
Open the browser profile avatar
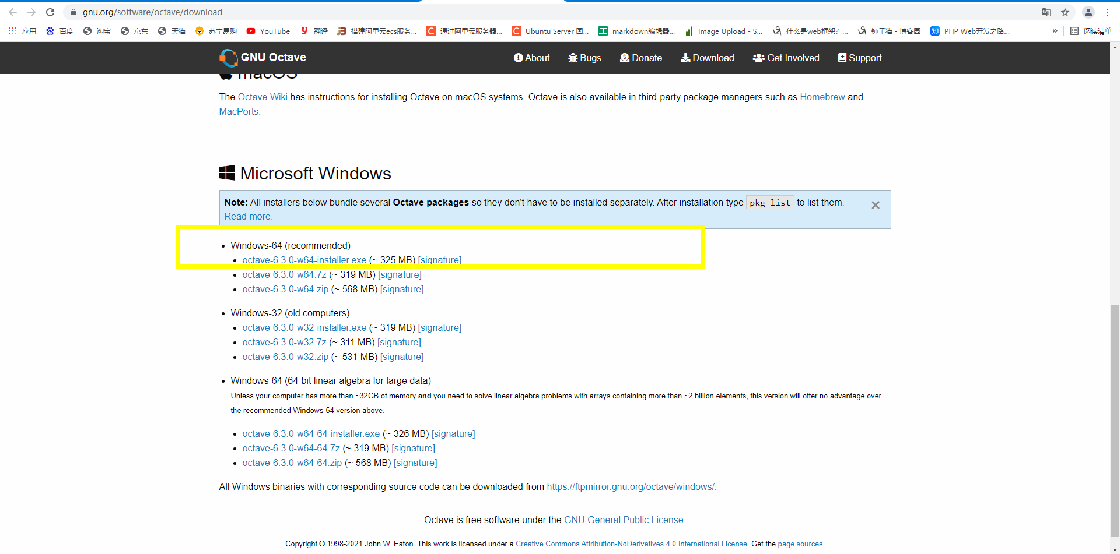click(x=1088, y=12)
